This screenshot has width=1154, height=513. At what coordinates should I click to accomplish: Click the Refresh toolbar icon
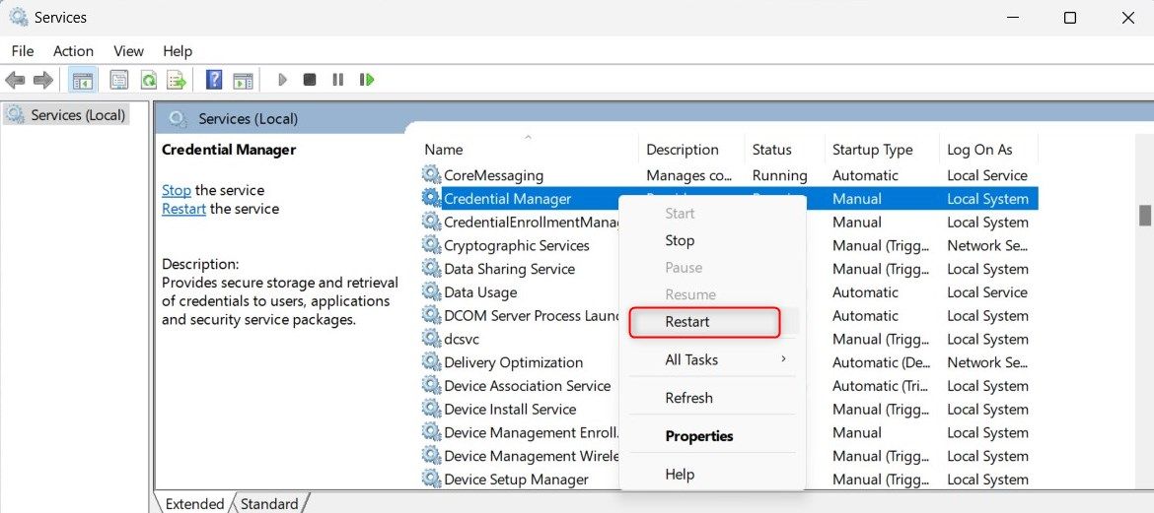click(148, 80)
